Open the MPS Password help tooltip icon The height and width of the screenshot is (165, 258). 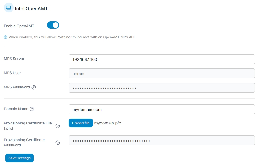pos(34,87)
